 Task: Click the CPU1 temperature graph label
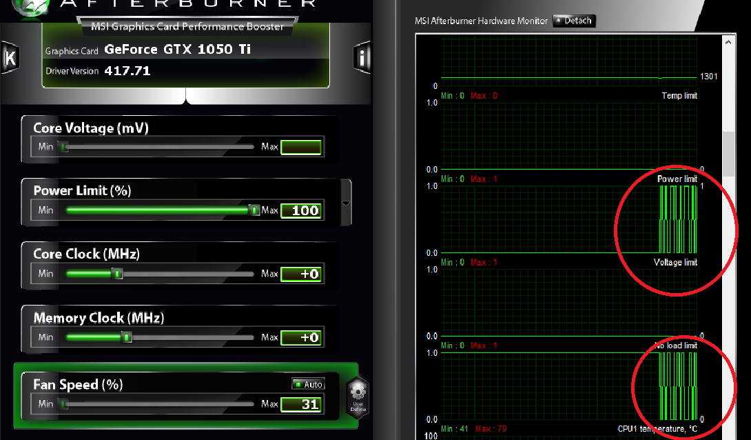coord(657,429)
